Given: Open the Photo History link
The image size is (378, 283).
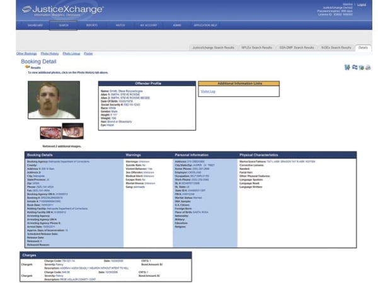Looking at the screenshot, I should pos(49,54).
